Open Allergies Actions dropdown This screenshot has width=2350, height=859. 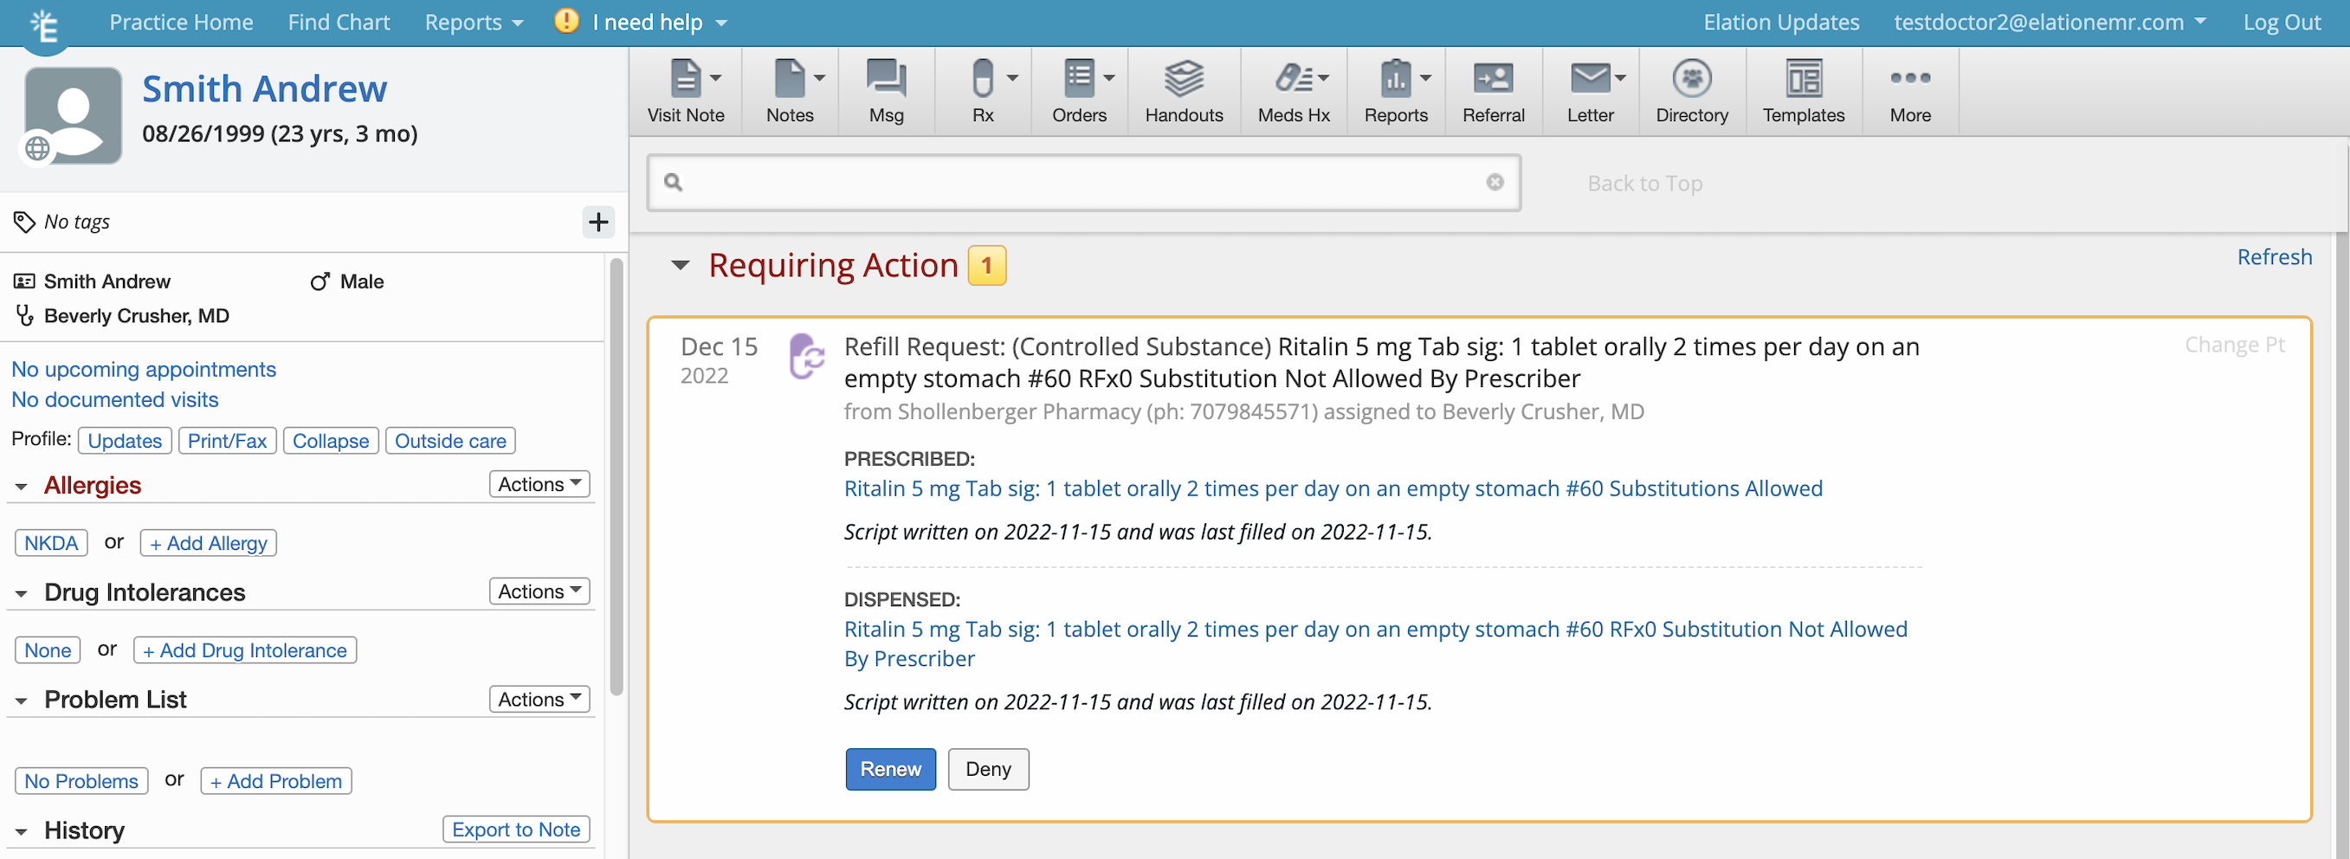[539, 484]
